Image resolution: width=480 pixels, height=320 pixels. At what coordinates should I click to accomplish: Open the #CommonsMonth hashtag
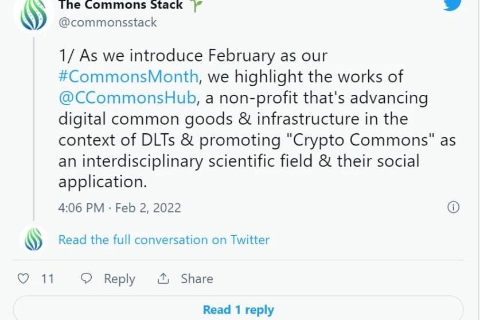pyautogui.click(x=128, y=76)
